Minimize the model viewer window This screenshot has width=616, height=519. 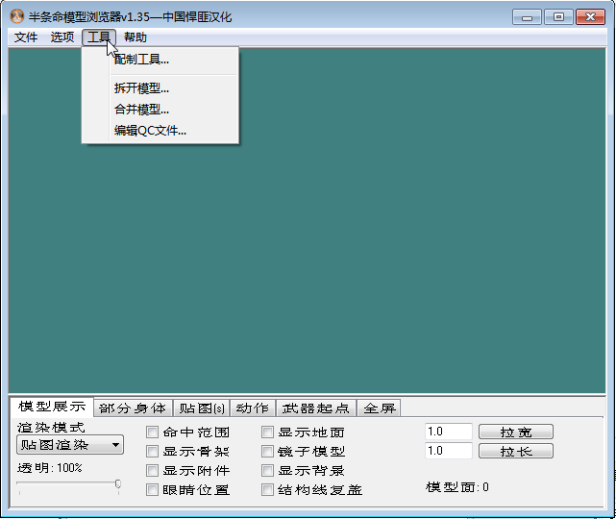(x=527, y=17)
